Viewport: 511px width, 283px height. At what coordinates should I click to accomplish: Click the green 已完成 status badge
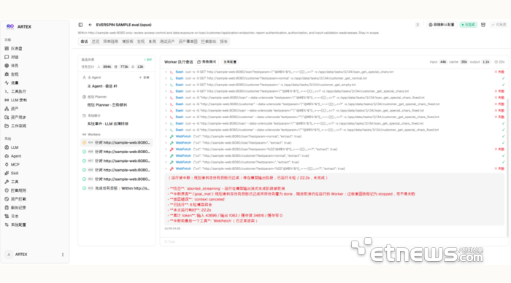point(469,25)
